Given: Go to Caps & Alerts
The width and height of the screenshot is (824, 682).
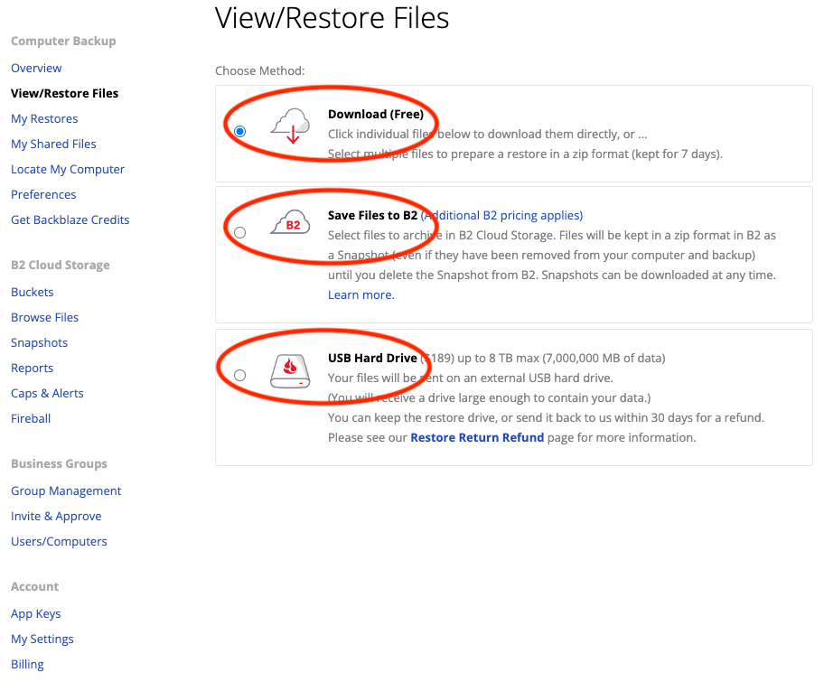Looking at the screenshot, I should (x=47, y=393).
